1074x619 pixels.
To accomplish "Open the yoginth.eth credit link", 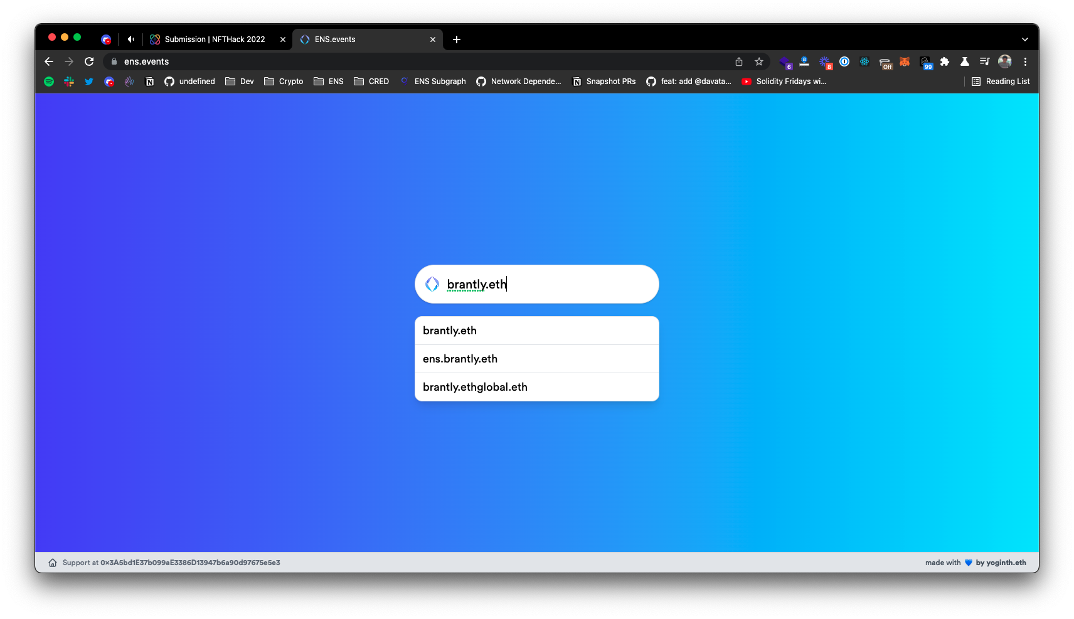I will pyautogui.click(x=1001, y=563).
